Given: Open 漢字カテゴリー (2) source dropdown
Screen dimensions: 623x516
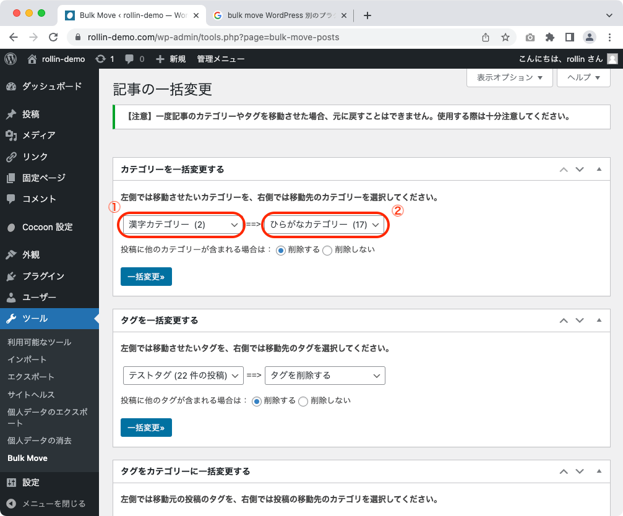Looking at the screenshot, I should (x=183, y=225).
